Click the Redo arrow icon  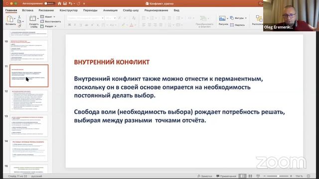point(79,3)
